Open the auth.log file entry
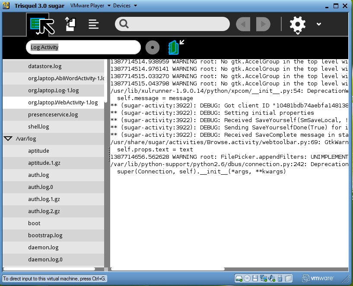Screen dimensions: 353x286 coord(38,175)
